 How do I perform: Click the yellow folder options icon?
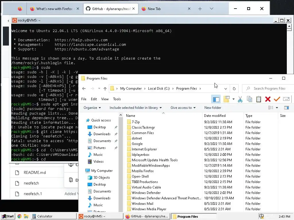pos(227,99)
